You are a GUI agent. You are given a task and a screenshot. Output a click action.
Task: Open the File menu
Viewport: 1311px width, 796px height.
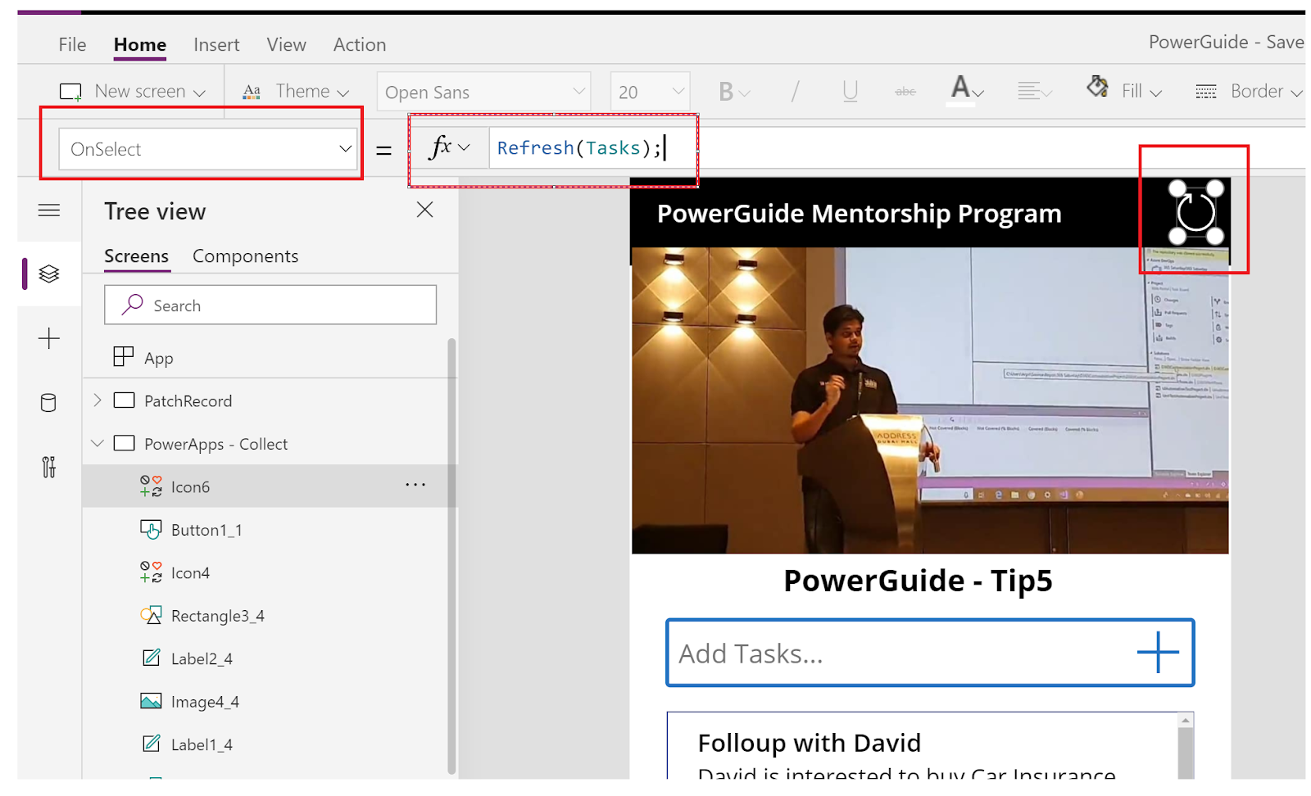pyautogui.click(x=72, y=45)
